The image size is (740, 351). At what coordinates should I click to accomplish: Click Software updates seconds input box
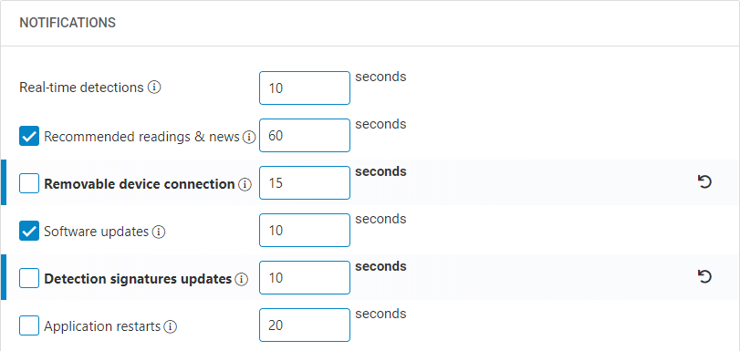[305, 231]
